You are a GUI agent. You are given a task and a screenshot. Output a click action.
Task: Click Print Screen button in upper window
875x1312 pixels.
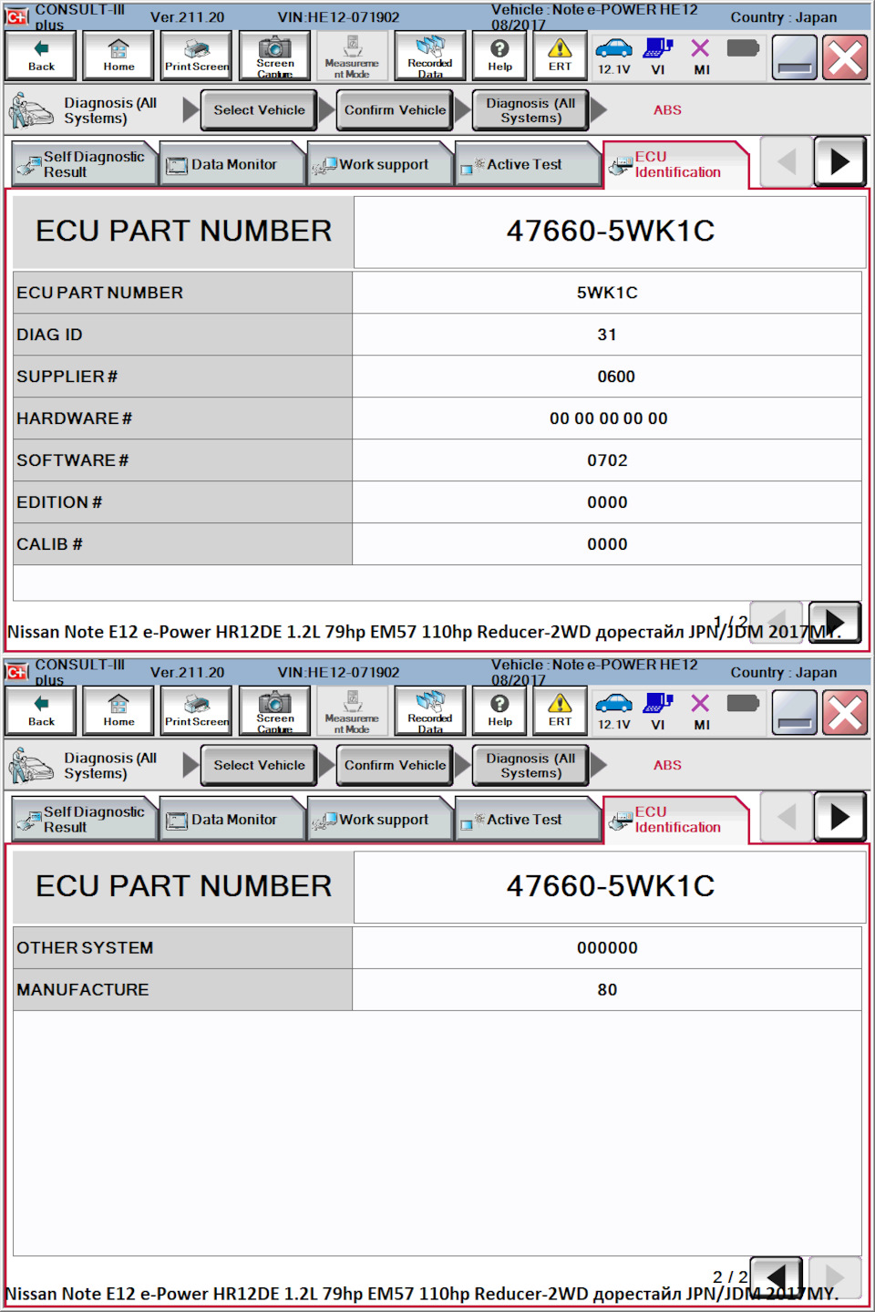(x=197, y=56)
